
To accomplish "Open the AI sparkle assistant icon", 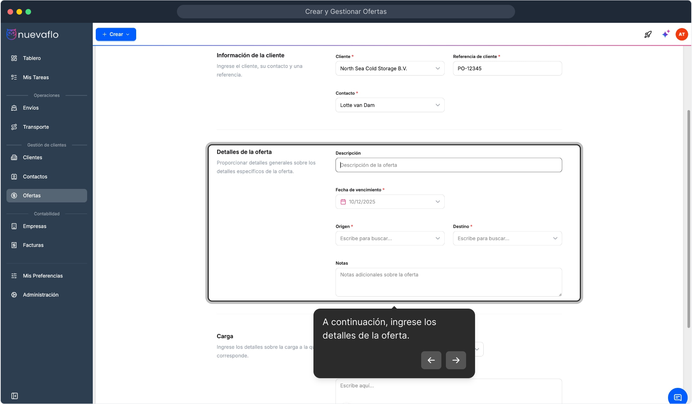I will click(x=666, y=34).
